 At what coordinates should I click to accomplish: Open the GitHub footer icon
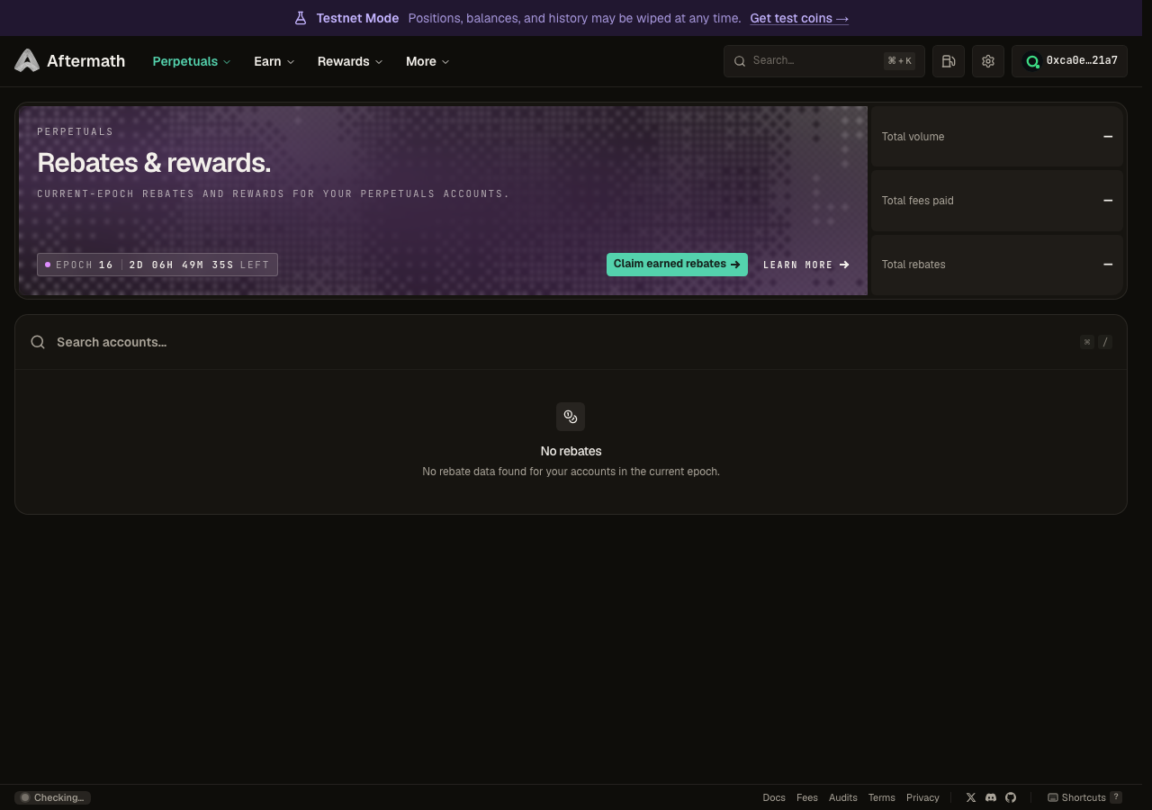click(1011, 797)
